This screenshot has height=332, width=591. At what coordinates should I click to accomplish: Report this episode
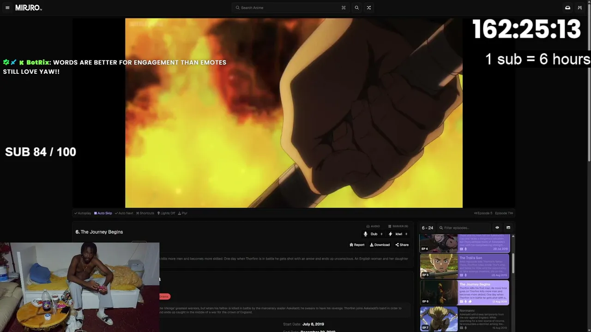tap(357, 245)
